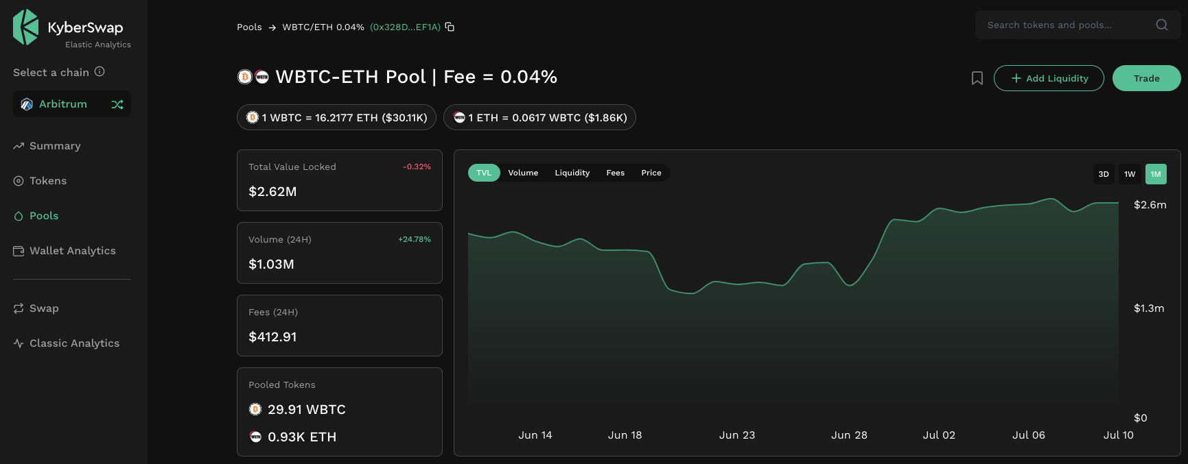Viewport: 1188px width, 464px height.
Task: Show the Volume chart tab
Action: coord(523,173)
